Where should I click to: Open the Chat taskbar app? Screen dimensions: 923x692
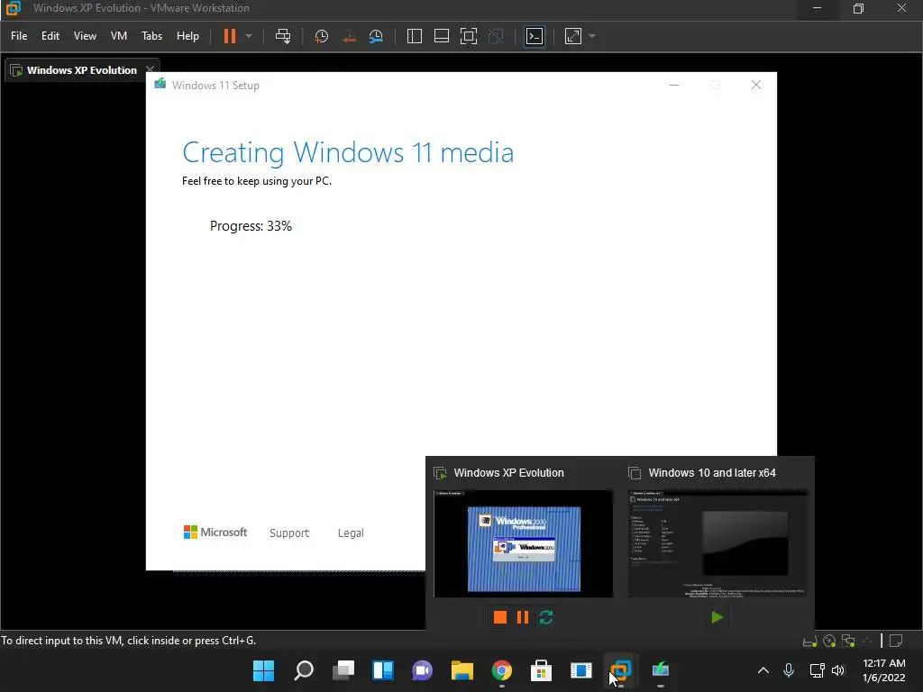tap(422, 670)
